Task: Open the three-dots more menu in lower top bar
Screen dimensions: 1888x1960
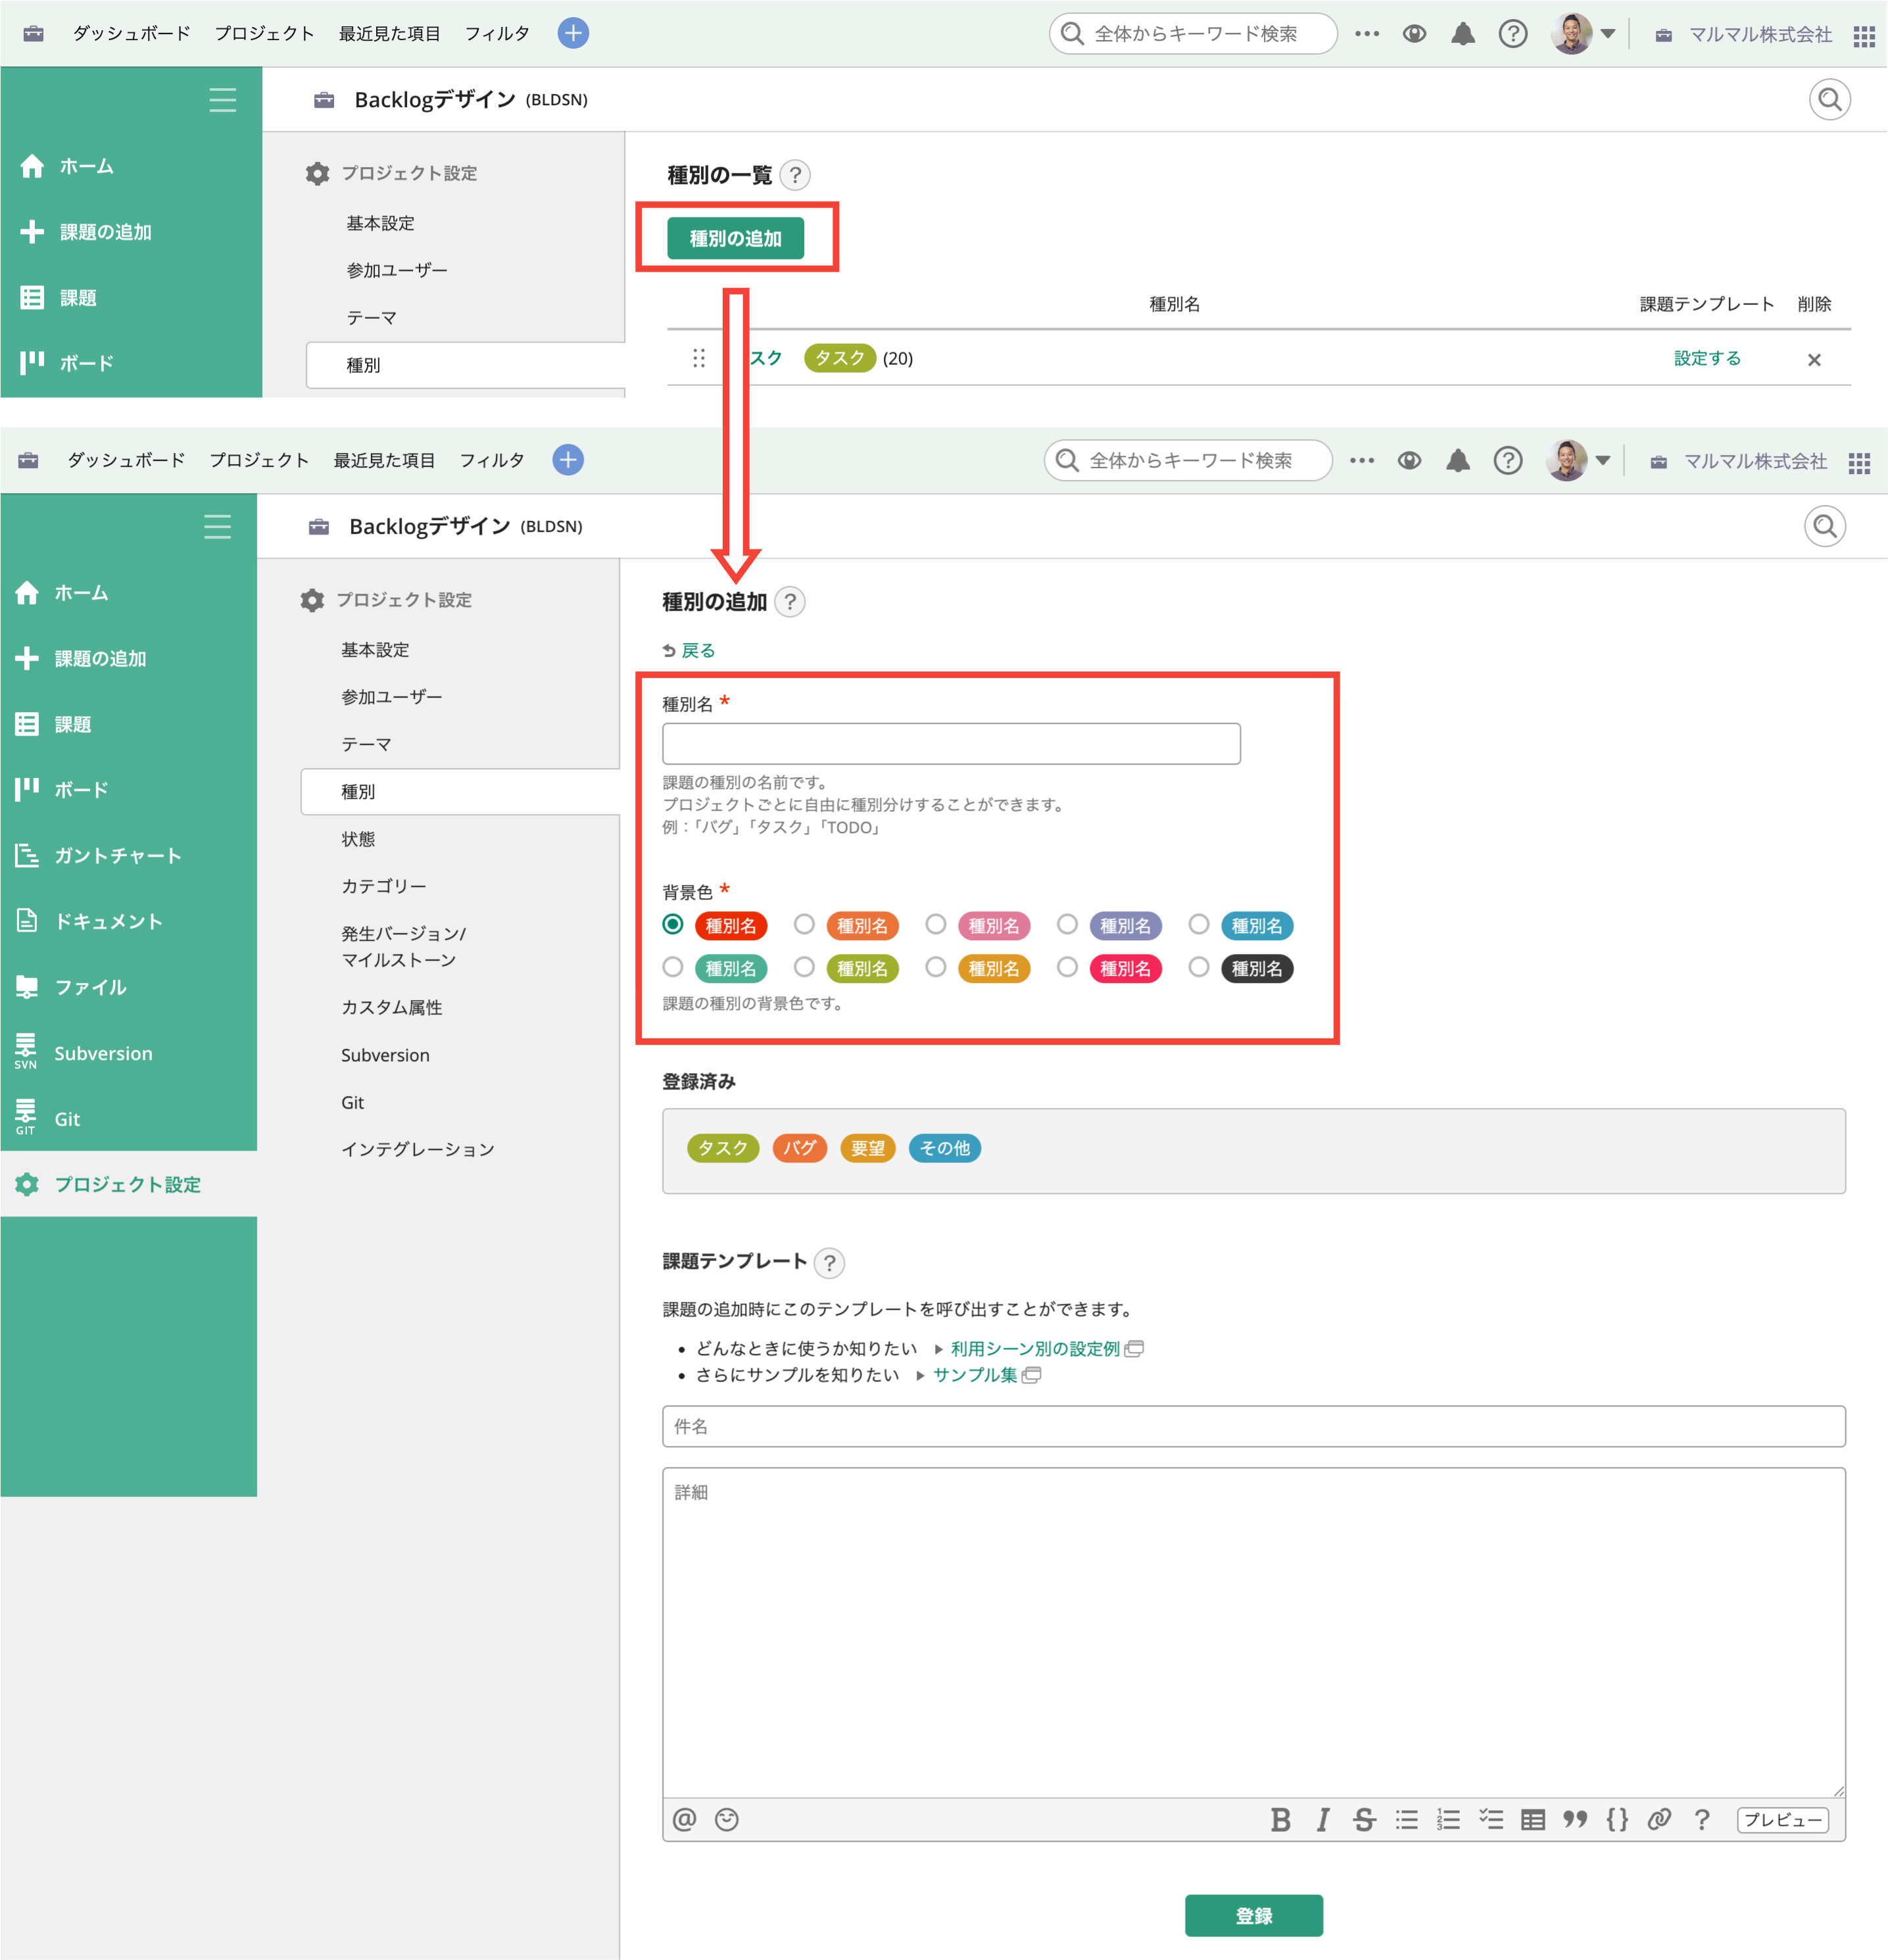Action: [x=1362, y=460]
